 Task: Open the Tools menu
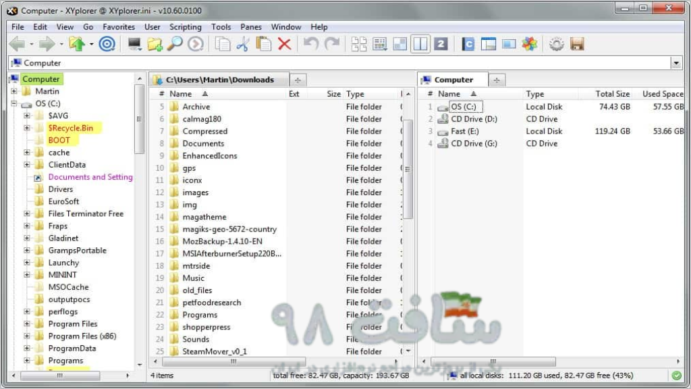tap(221, 27)
